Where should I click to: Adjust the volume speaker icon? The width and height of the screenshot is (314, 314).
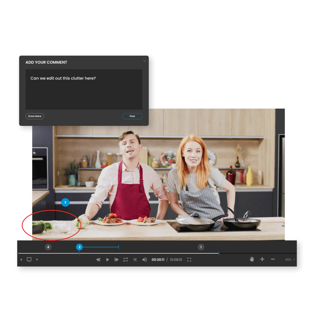[144, 259]
